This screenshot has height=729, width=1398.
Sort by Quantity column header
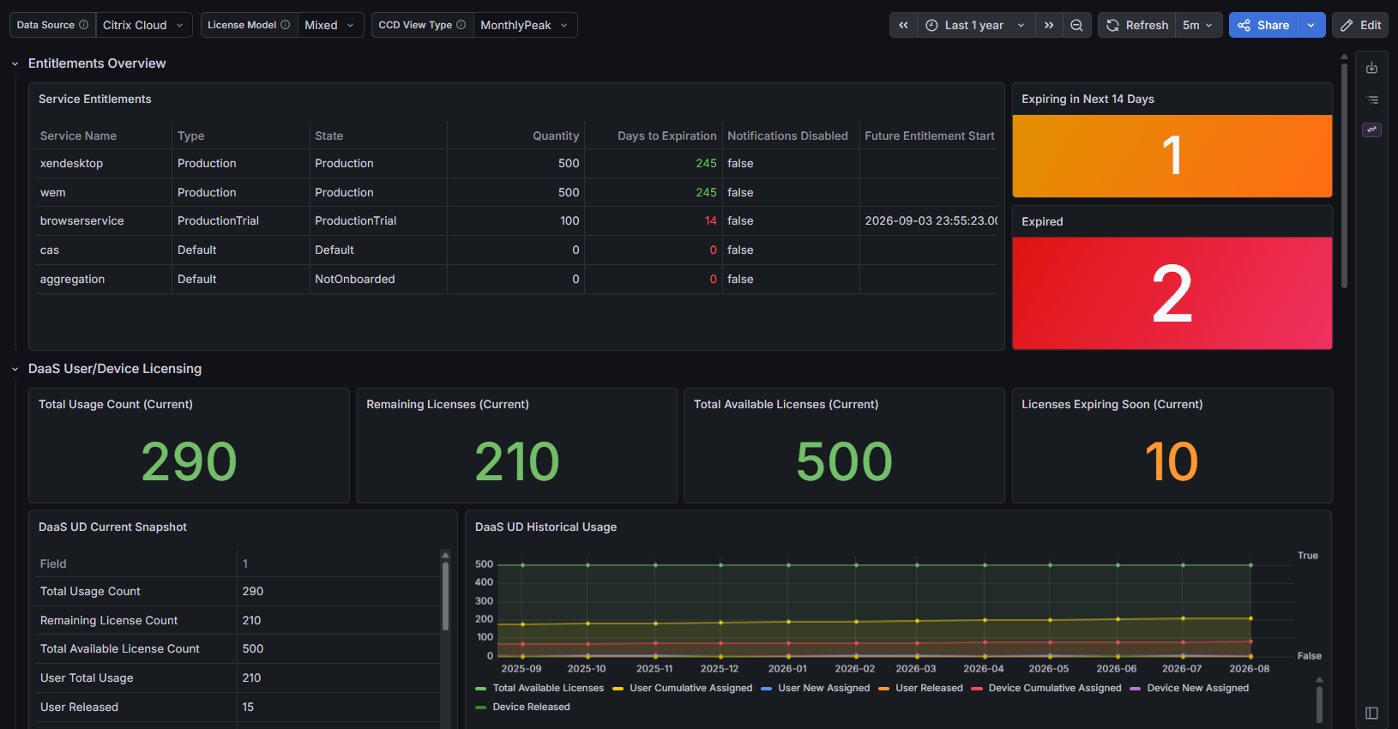pyautogui.click(x=556, y=136)
